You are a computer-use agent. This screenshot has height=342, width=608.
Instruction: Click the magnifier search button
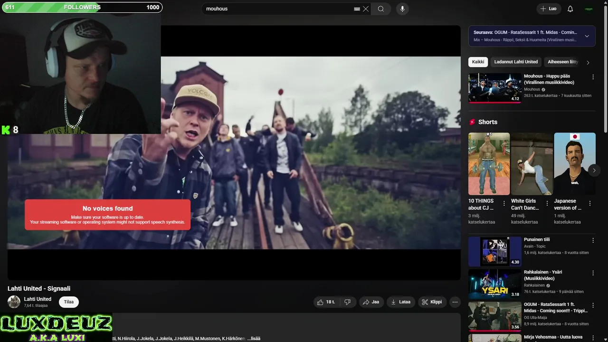pos(381,9)
